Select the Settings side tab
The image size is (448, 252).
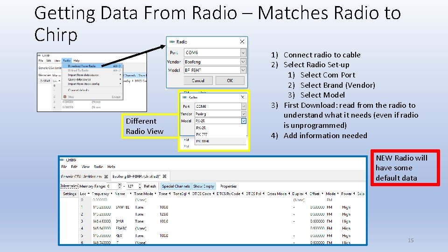70,194
